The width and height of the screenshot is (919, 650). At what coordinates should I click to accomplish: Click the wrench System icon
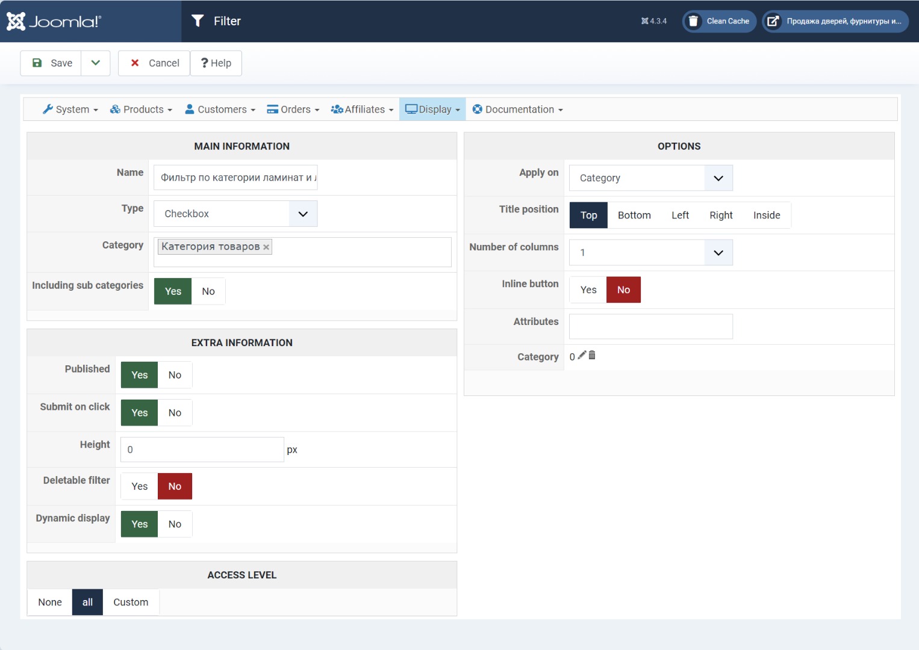(x=48, y=109)
